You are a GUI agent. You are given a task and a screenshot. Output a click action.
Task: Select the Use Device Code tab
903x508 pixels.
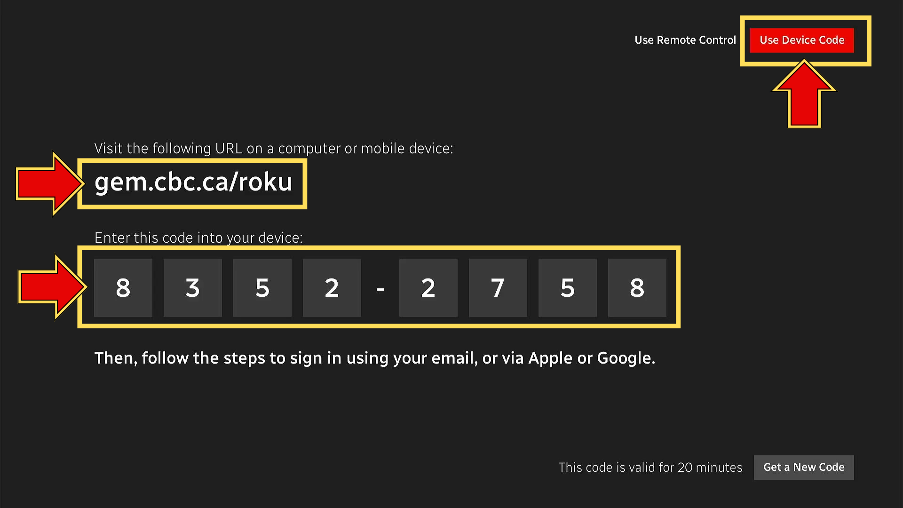click(x=801, y=40)
